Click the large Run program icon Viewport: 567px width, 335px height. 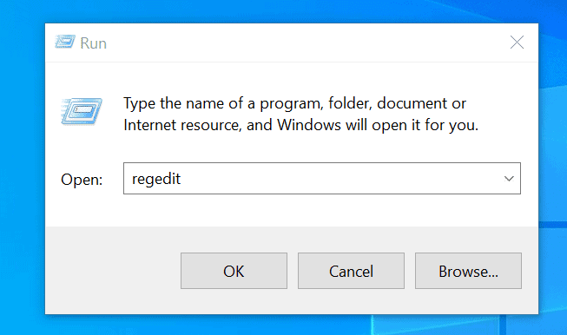tap(82, 112)
